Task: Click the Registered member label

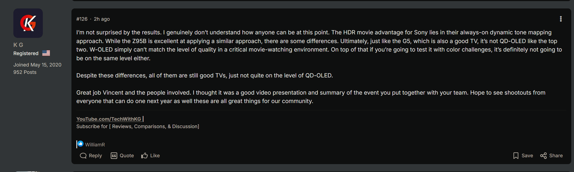Action: (26, 53)
